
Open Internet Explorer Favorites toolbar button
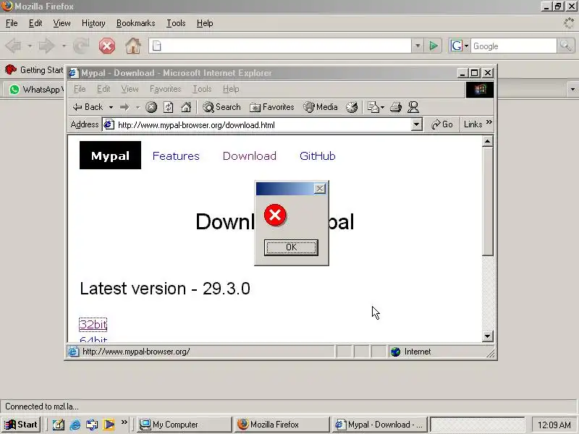click(x=272, y=107)
